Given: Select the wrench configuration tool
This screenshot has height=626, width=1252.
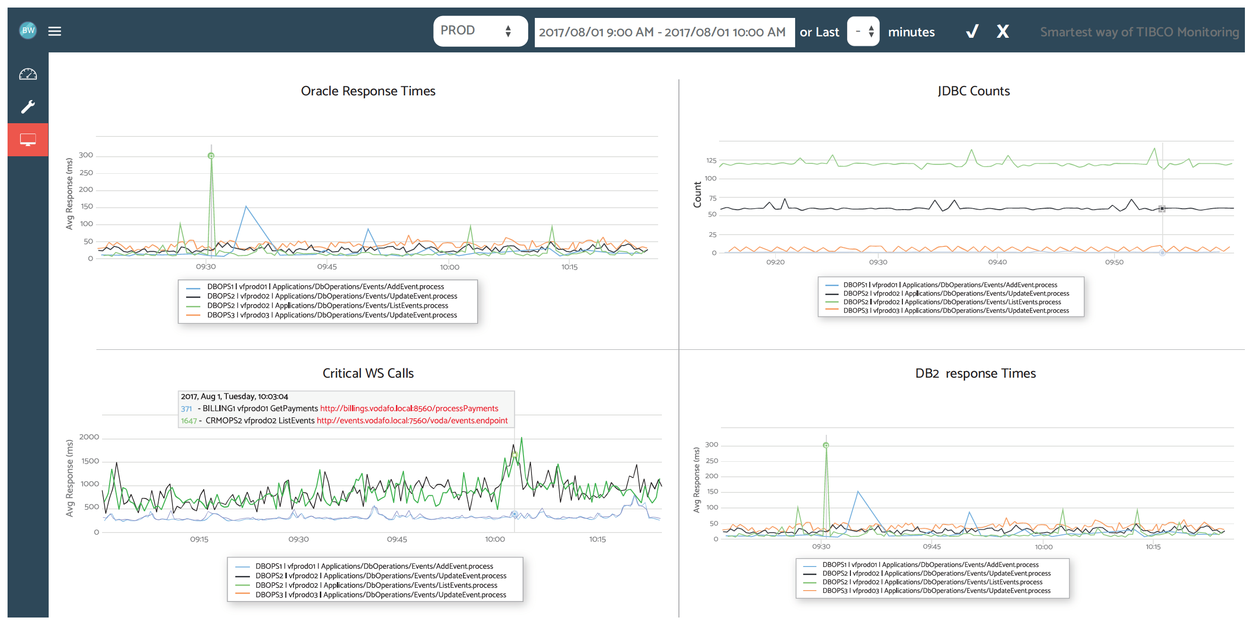Looking at the screenshot, I should tap(28, 106).
